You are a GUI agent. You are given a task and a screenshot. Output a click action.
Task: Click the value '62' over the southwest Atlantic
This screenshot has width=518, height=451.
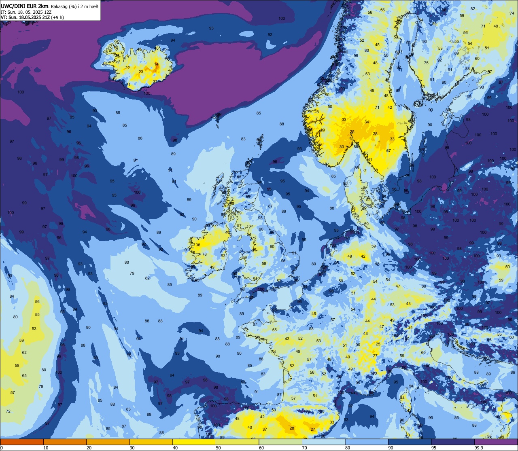(24, 353)
